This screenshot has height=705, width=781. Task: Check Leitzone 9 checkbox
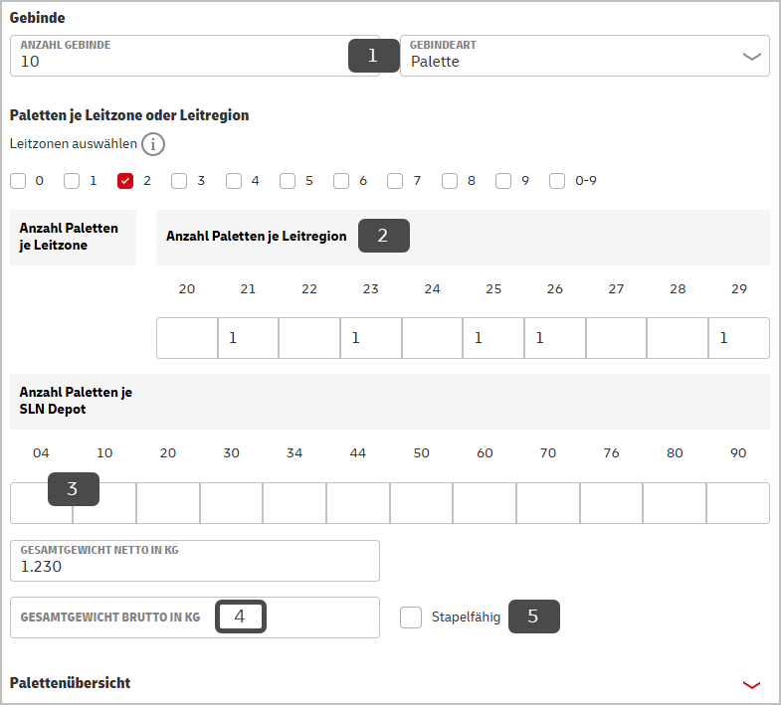coord(503,181)
